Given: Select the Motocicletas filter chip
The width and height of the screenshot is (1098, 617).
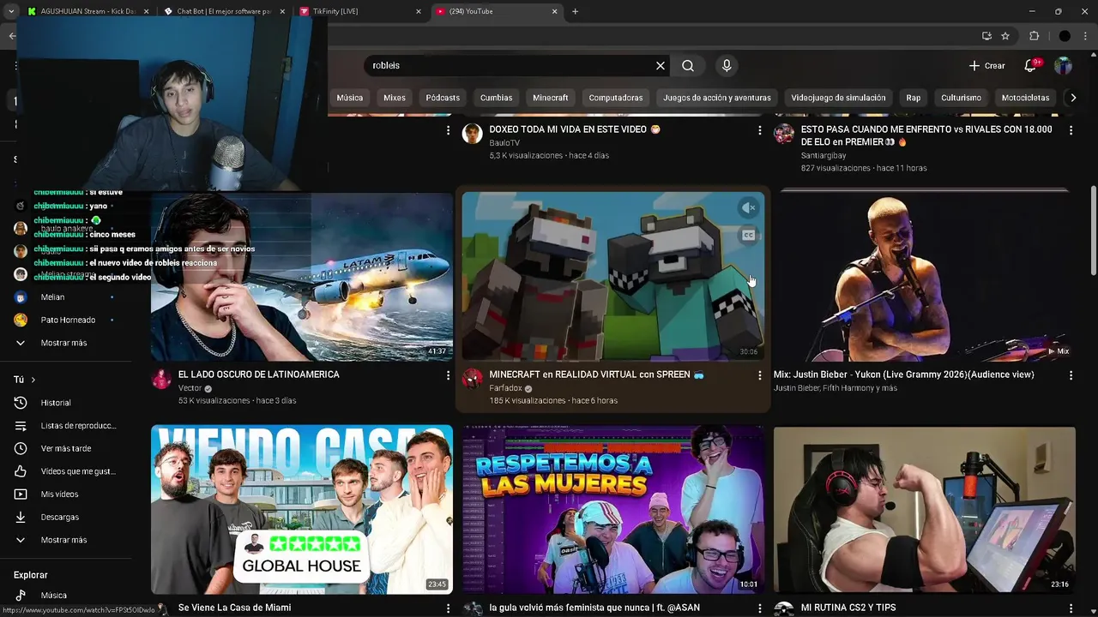Looking at the screenshot, I should pos(1025,98).
